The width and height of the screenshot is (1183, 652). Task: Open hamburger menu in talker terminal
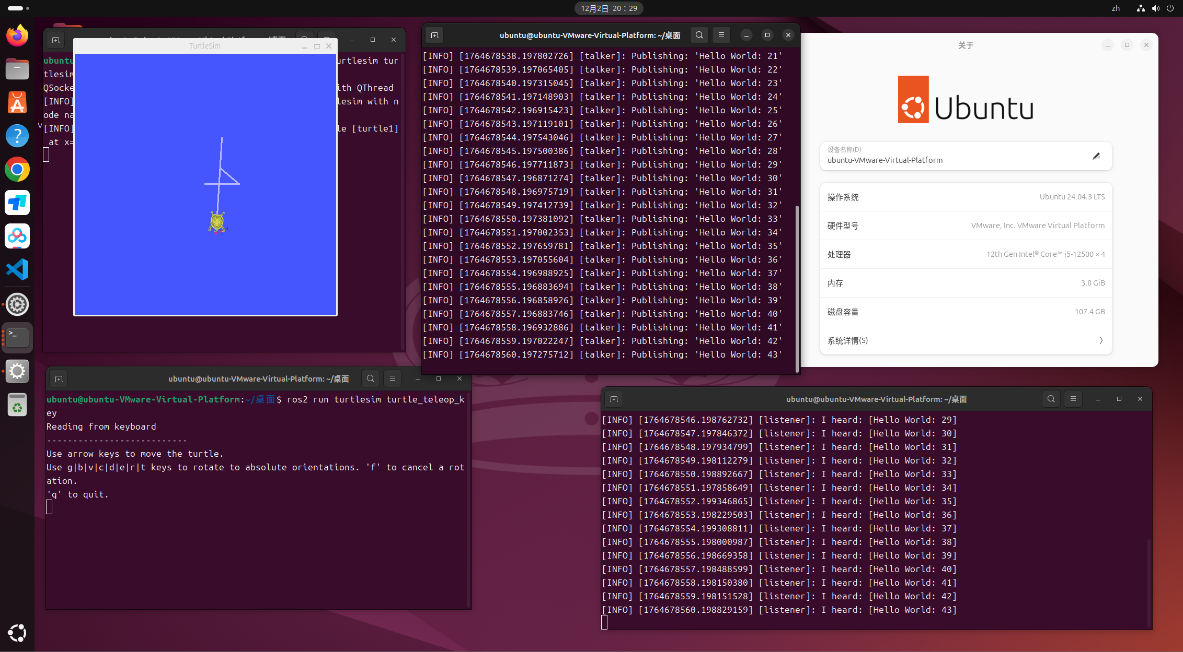[721, 35]
